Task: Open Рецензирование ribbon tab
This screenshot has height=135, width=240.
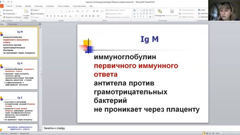Action: pyautogui.click(x=79, y=6)
